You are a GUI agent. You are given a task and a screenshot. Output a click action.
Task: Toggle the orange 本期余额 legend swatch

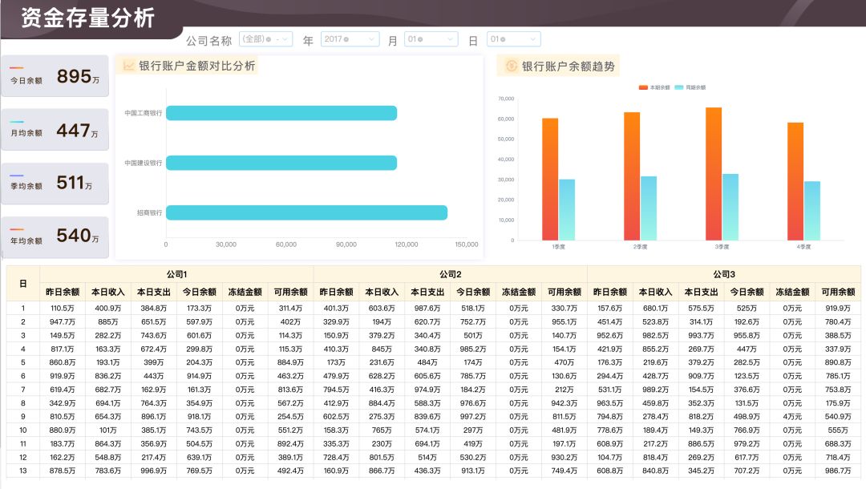click(x=643, y=87)
